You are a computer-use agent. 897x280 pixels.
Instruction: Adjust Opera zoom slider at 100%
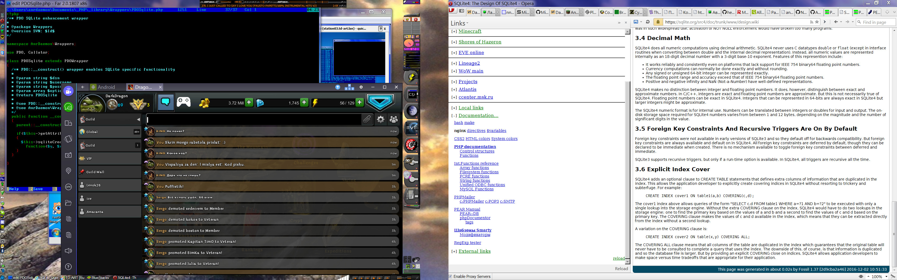(x=877, y=277)
